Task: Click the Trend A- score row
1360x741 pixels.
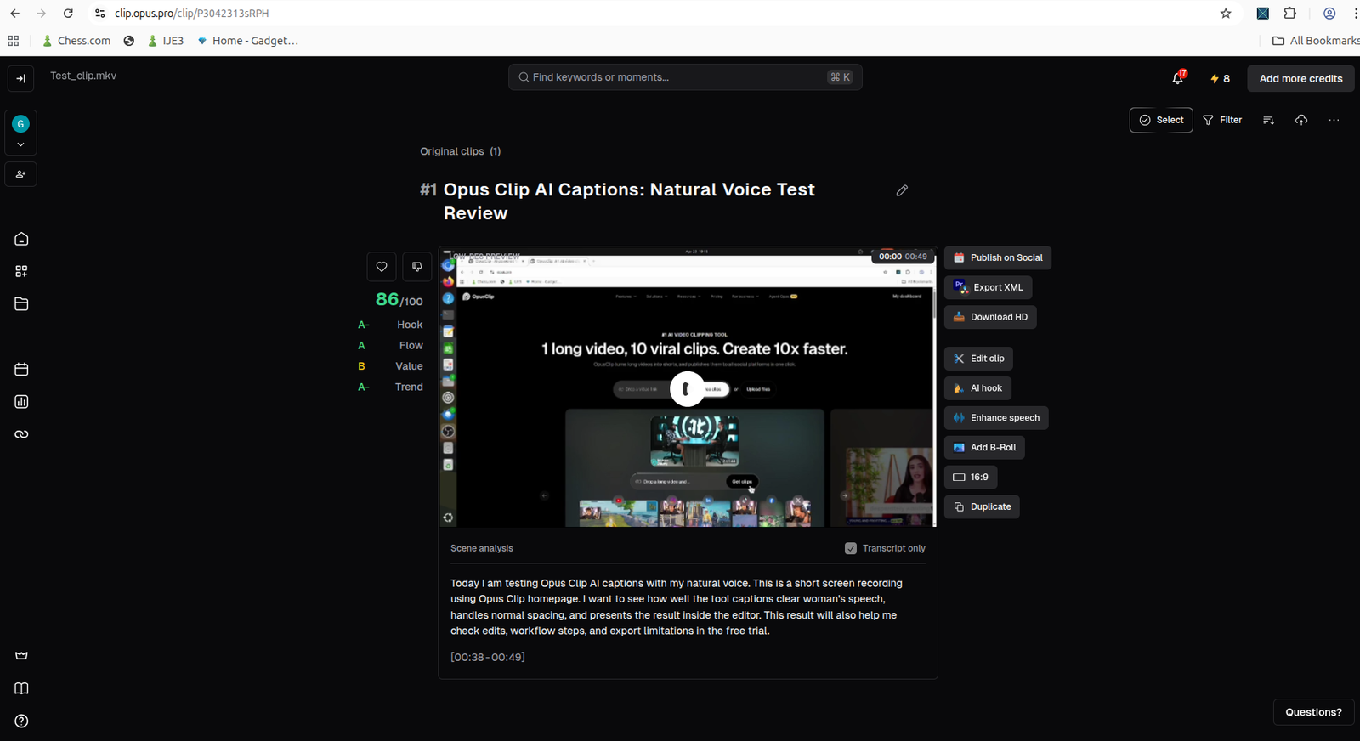Action: pyautogui.click(x=390, y=387)
